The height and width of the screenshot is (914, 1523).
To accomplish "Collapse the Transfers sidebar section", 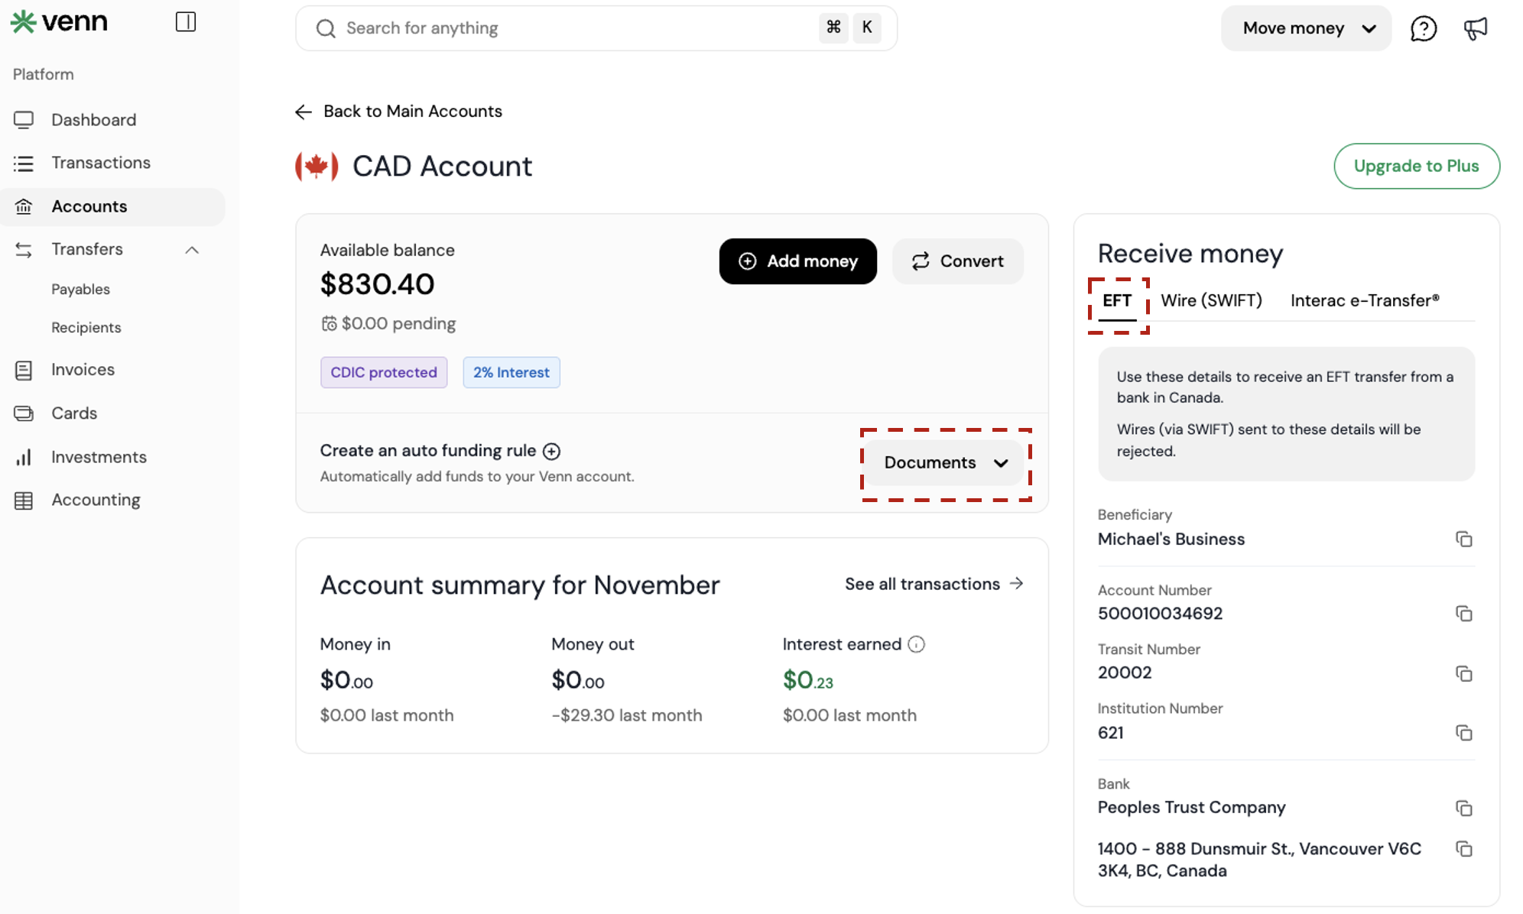I will 192,250.
